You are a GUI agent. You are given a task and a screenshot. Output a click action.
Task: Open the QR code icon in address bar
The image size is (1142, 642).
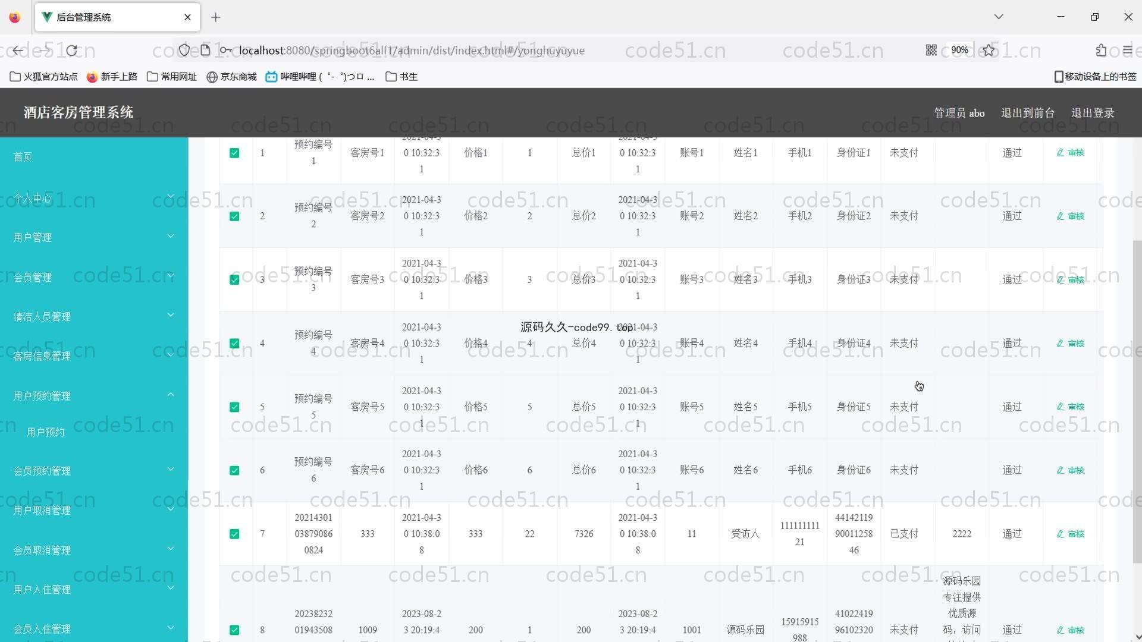(x=931, y=51)
